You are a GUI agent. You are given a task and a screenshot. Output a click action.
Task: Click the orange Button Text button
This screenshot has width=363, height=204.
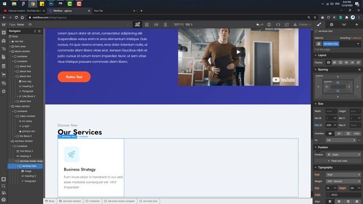[74, 77]
